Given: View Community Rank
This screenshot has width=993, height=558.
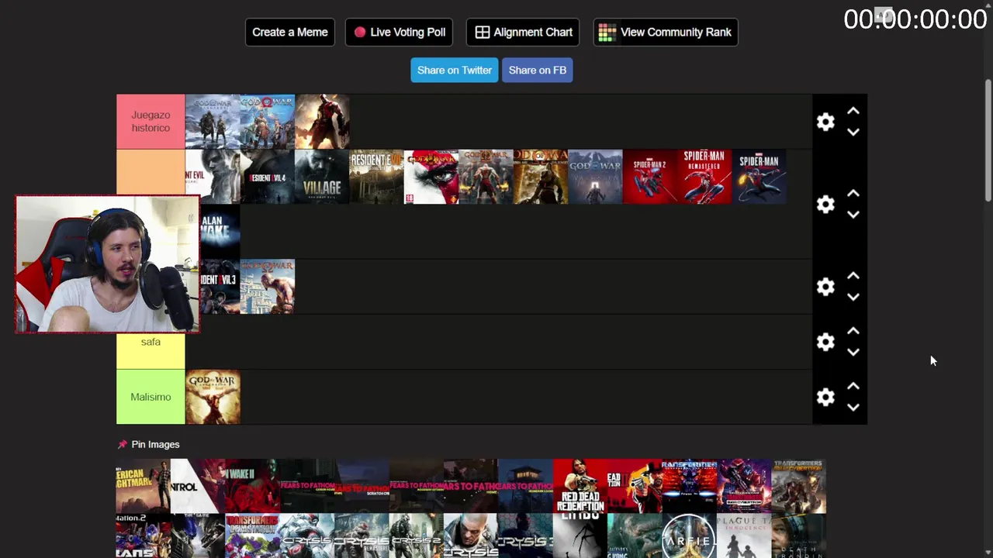Looking at the screenshot, I should click(666, 32).
